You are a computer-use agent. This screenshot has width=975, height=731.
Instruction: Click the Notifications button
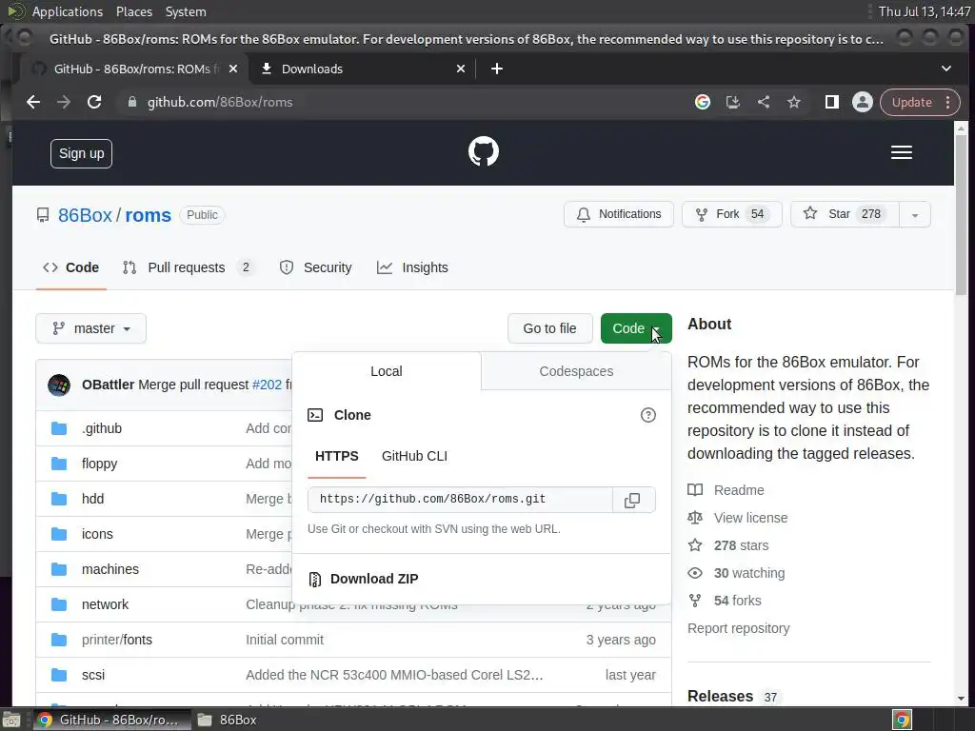coord(619,214)
